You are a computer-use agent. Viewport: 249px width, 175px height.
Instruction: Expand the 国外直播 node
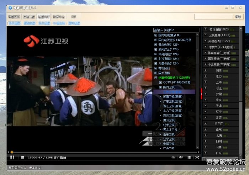[x=156, y=73]
